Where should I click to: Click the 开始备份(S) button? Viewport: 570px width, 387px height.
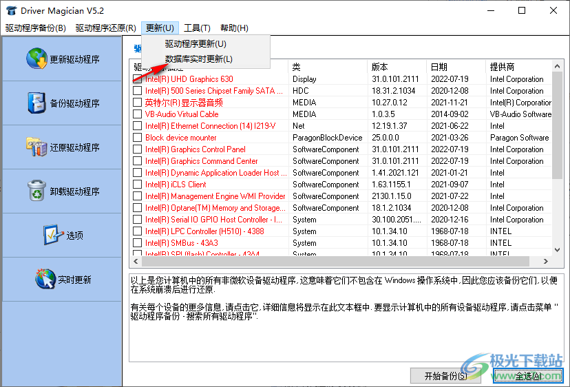coord(445,376)
